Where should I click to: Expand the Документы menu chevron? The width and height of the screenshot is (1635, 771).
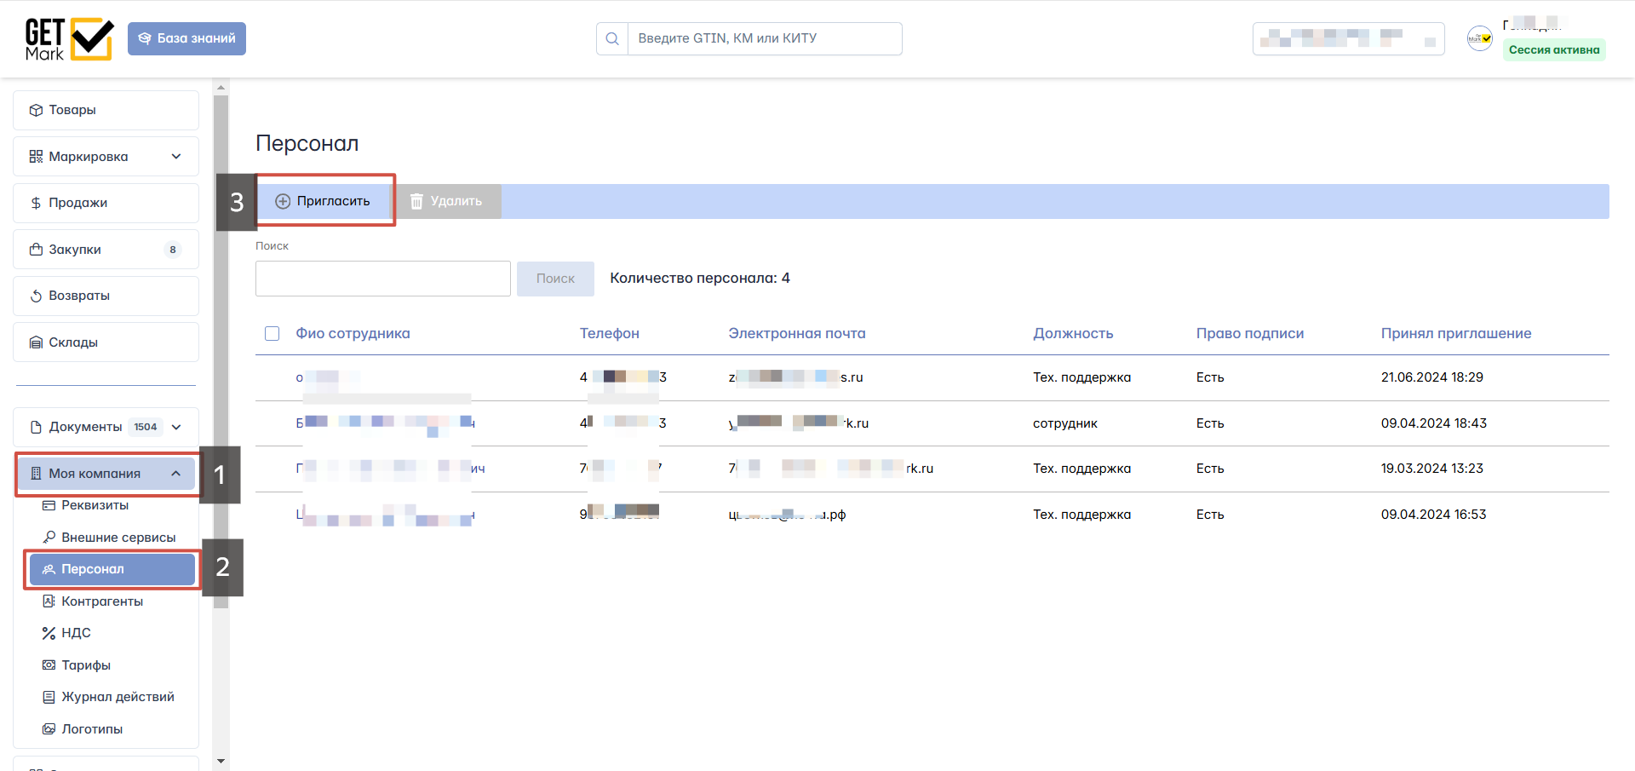click(176, 427)
